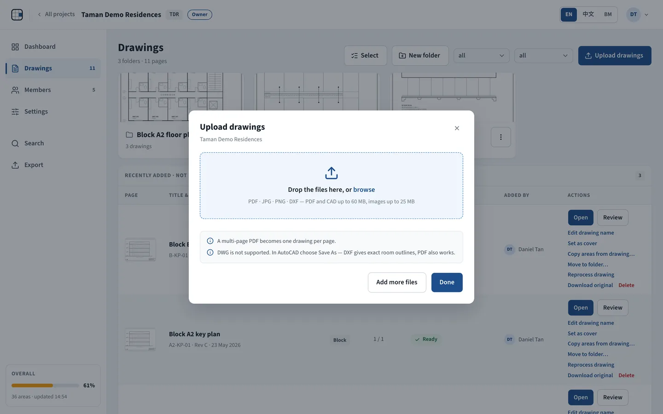Click the TDR project code badge
663x414 pixels.
tap(174, 14)
